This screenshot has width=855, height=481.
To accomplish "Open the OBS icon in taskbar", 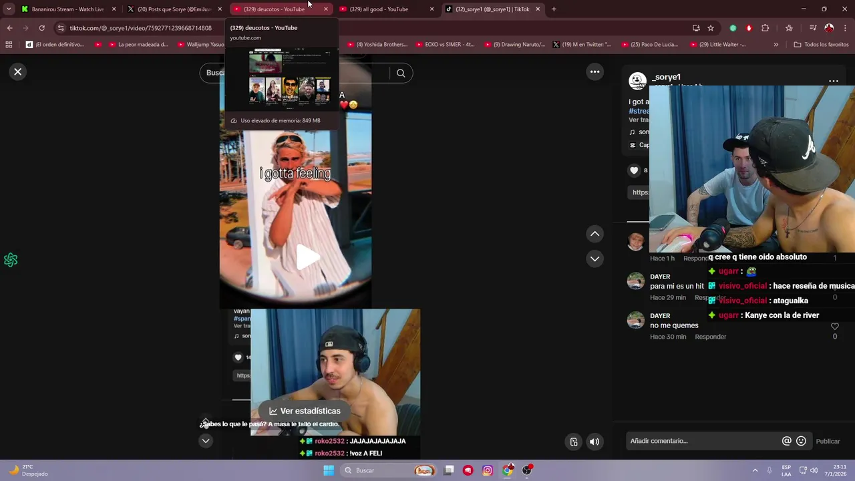I will click(x=528, y=470).
